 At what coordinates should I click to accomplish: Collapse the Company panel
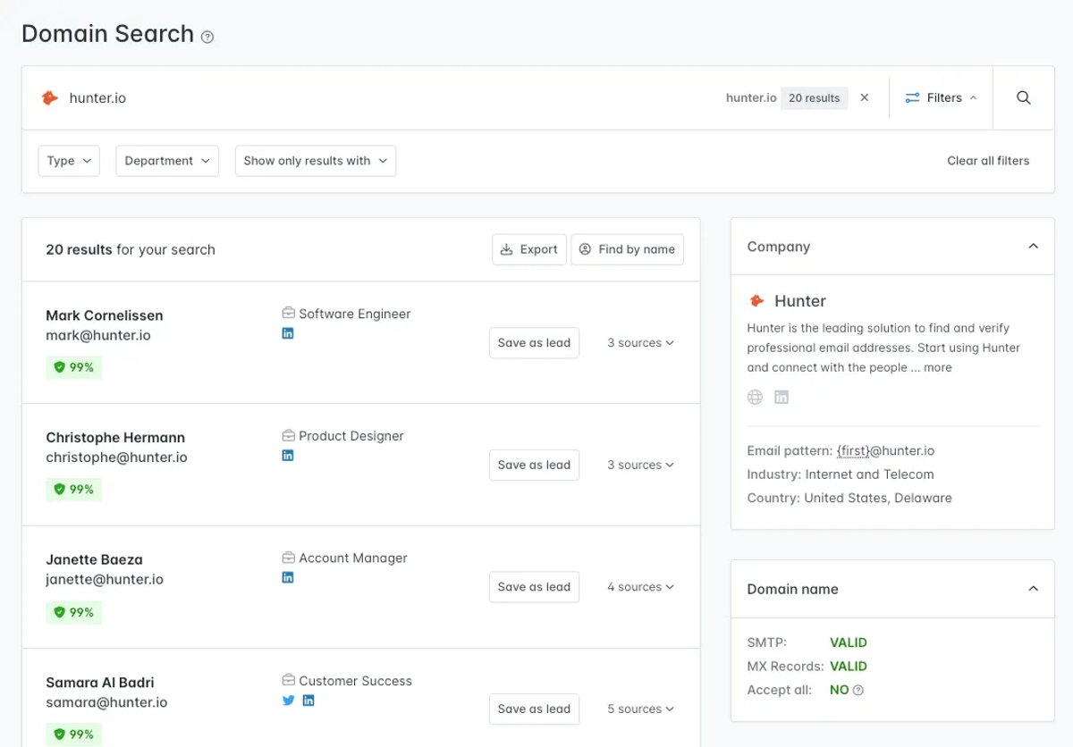(x=1033, y=247)
